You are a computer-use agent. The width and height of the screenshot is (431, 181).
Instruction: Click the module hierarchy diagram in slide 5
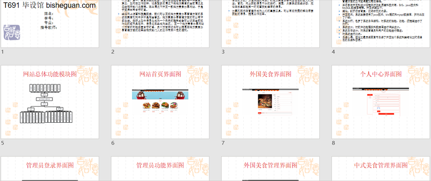tap(47, 103)
